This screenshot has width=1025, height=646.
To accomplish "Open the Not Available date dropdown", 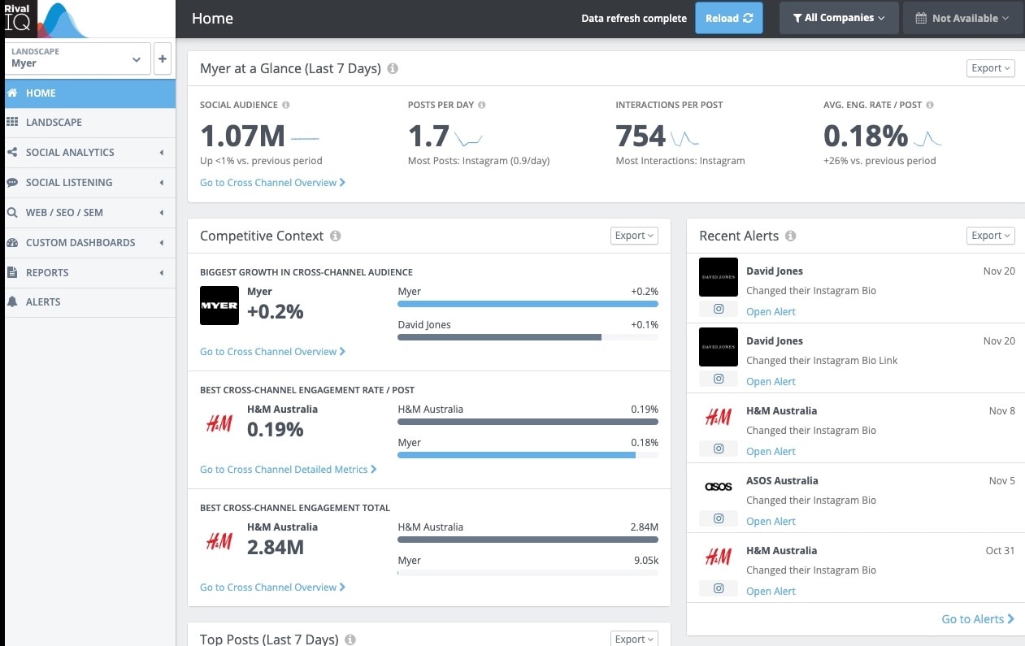I will click(x=962, y=17).
